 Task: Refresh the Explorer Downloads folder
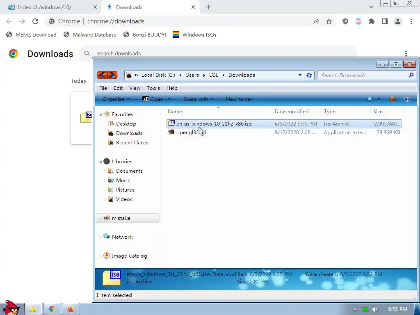pos(309,75)
